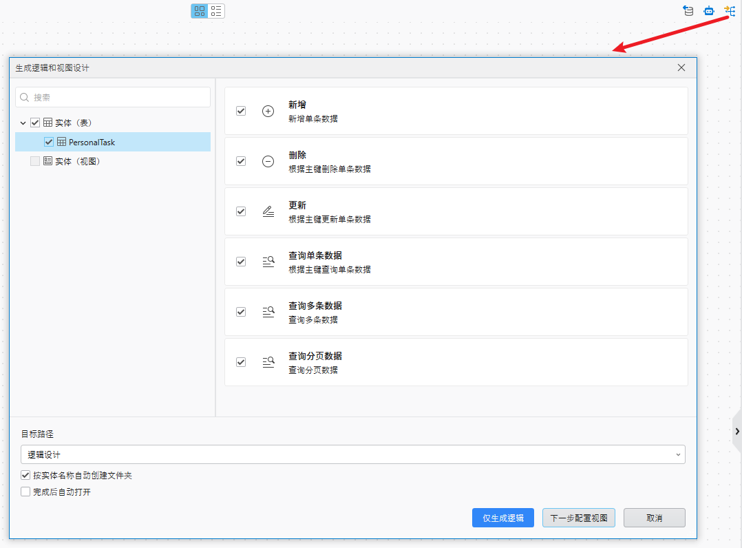Open the 目标路径 dropdown
Screen dimensions: 742x548
tap(352, 454)
